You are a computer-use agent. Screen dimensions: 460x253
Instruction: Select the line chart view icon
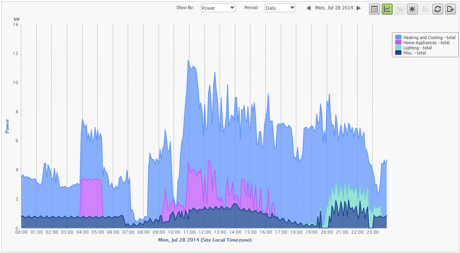point(387,9)
